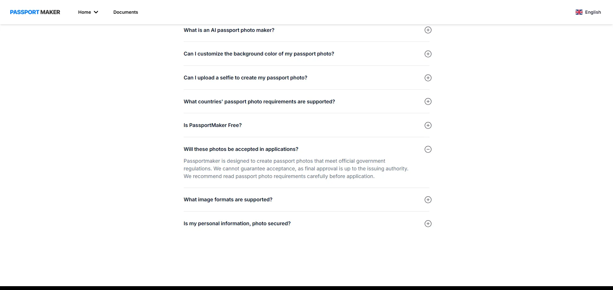Click plus icon for personal information security question
The height and width of the screenshot is (290, 613).
tap(428, 224)
